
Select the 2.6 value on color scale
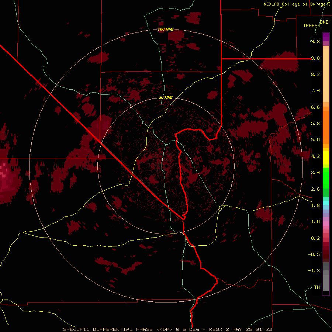coord(315,189)
